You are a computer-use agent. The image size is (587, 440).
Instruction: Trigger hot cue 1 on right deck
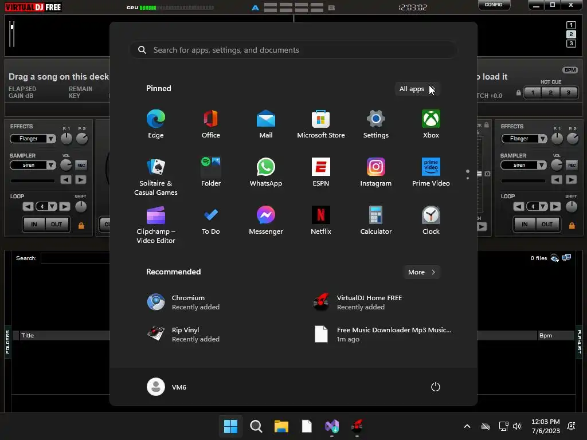click(x=533, y=92)
